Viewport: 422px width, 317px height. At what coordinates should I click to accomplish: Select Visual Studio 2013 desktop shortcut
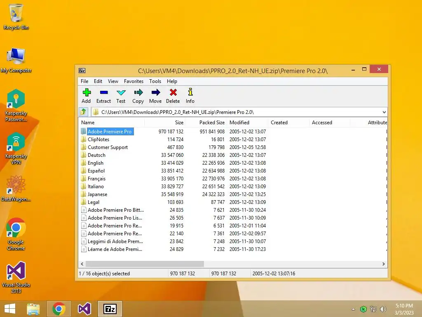tap(16, 277)
